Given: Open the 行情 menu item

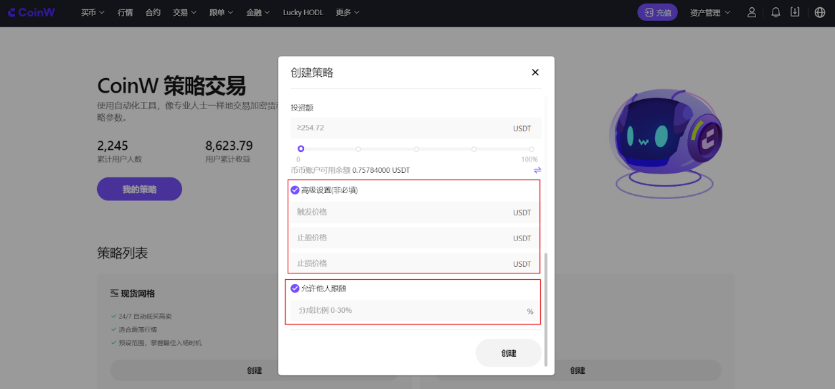Looking at the screenshot, I should pyautogui.click(x=125, y=12).
